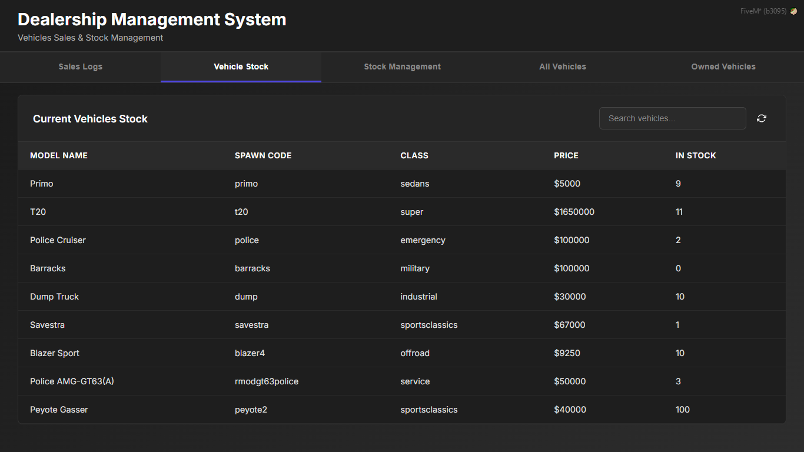Click the spawn code 'blazer4'

point(250,353)
